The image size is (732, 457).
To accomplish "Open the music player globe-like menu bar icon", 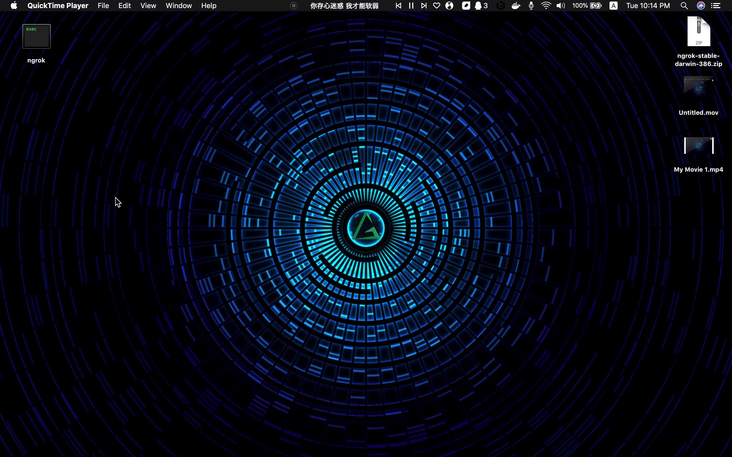I will [449, 5].
